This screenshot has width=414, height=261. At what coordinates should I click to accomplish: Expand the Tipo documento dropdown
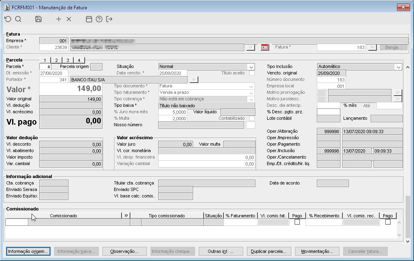tap(251, 86)
